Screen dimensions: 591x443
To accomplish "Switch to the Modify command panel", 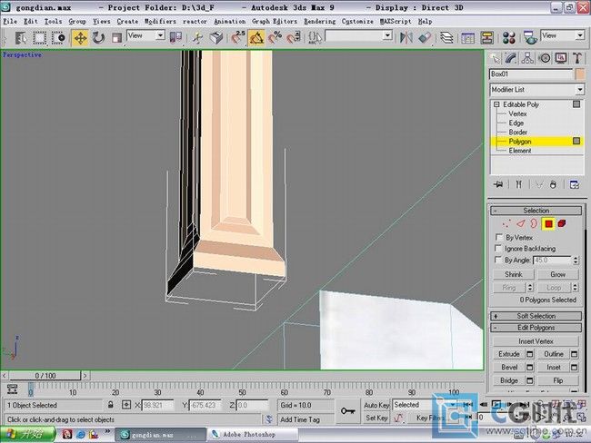I will click(511, 58).
